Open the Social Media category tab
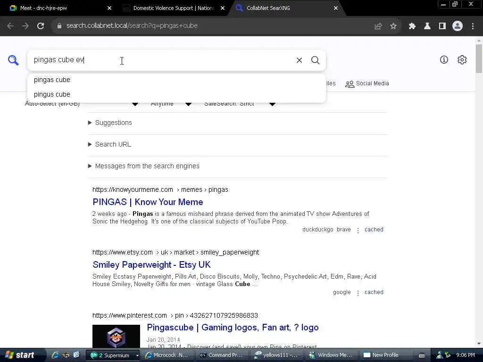 point(367,84)
